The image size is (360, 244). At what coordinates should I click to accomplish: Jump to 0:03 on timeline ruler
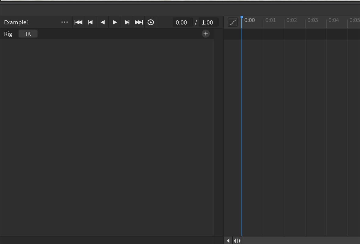[x=312, y=20]
